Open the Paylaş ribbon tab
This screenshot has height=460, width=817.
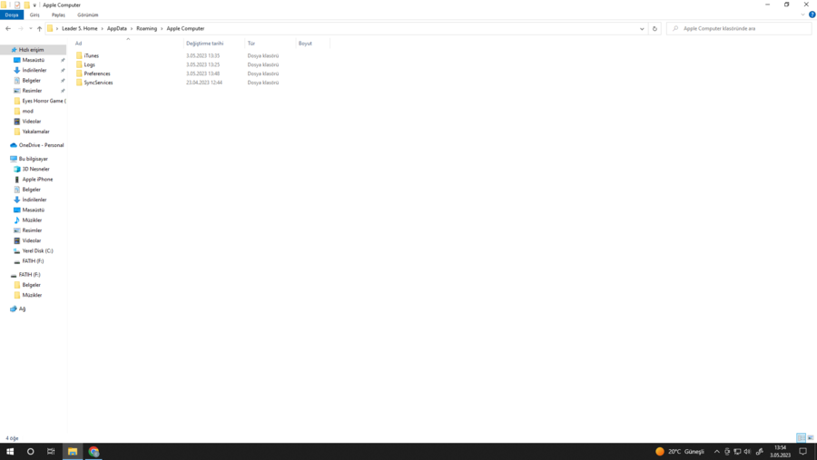click(x=58, y=15)
